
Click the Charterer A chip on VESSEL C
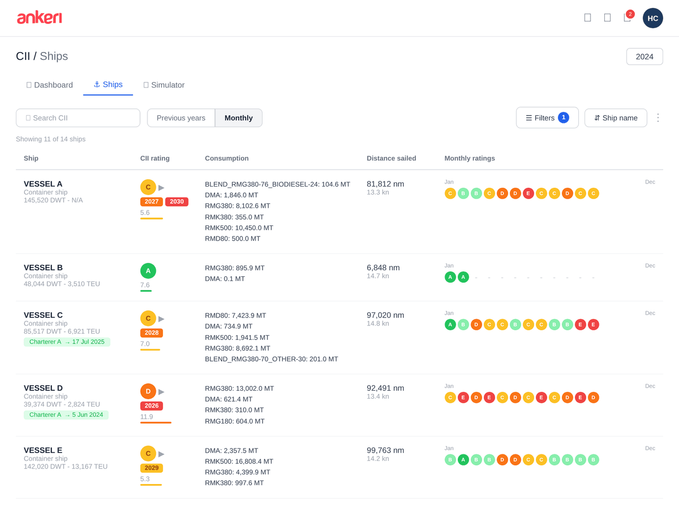[67, 342]
